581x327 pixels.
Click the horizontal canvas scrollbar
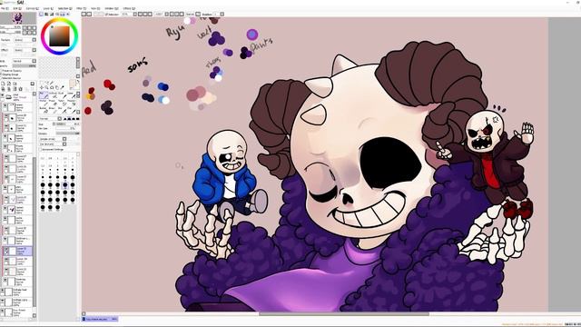(x=344, y=313)
